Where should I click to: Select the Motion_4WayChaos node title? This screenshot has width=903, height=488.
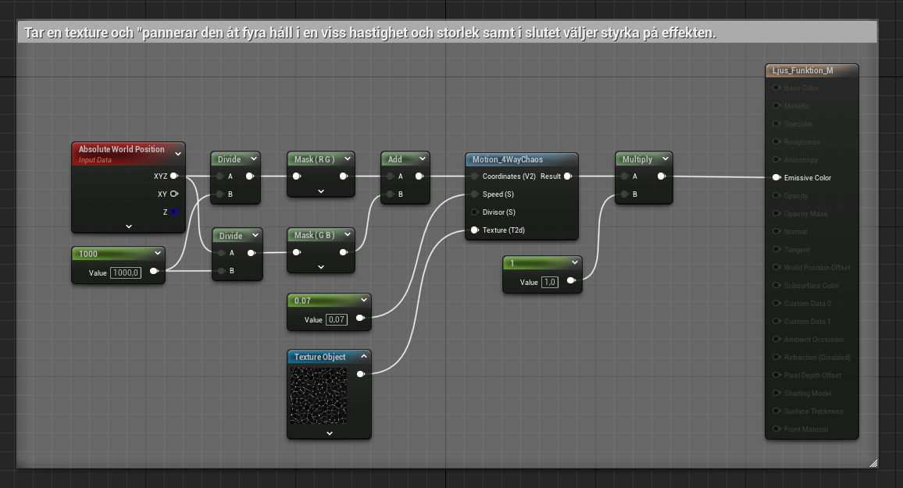508,159
